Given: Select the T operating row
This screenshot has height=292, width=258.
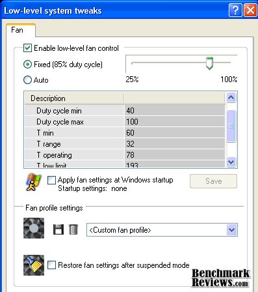Looking at the screenshot, I should (x=125, y=155).
